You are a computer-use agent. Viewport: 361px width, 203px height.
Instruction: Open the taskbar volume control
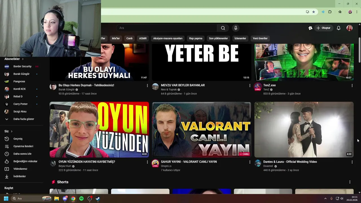pyautogui.click(x=342, y=198)
